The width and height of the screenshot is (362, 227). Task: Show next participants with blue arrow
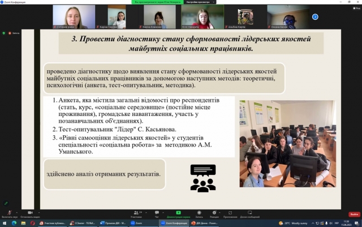315,17
